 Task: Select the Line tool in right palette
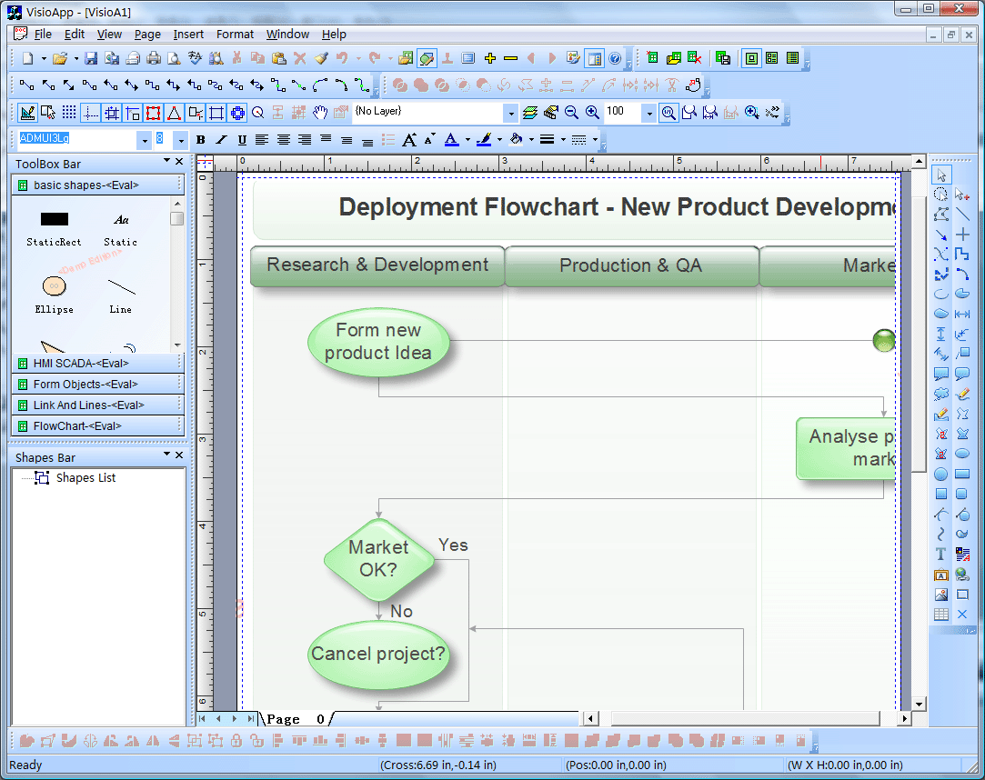(962, 214)
